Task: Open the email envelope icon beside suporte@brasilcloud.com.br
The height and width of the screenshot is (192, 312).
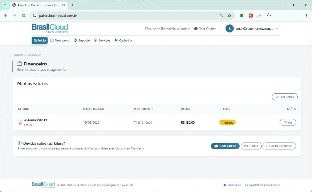Action: (147, 29)
